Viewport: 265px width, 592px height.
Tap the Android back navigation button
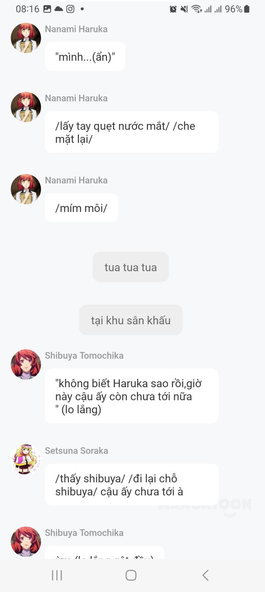(x=205, y=575)
